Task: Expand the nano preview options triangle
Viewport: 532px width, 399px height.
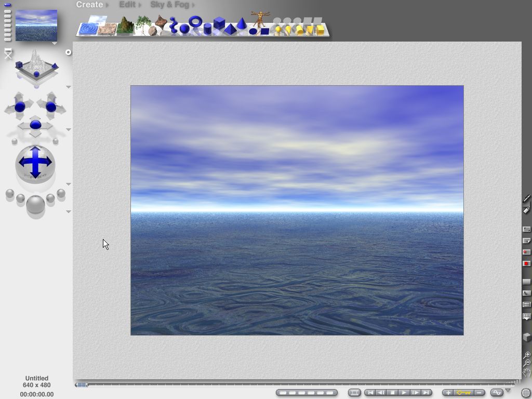Action: click(55, 44)
